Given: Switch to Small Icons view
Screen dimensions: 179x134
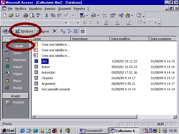Looking at the screenshot, I should 69,31.
